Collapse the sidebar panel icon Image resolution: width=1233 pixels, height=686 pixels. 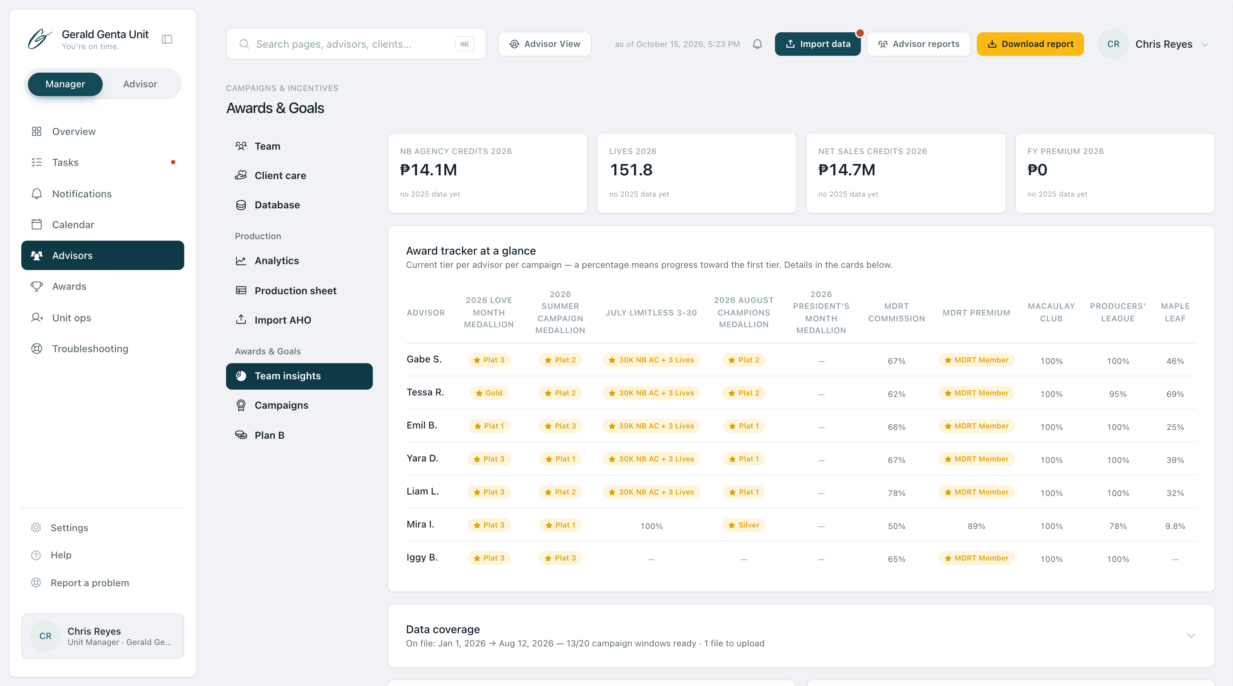pos(167,39)
